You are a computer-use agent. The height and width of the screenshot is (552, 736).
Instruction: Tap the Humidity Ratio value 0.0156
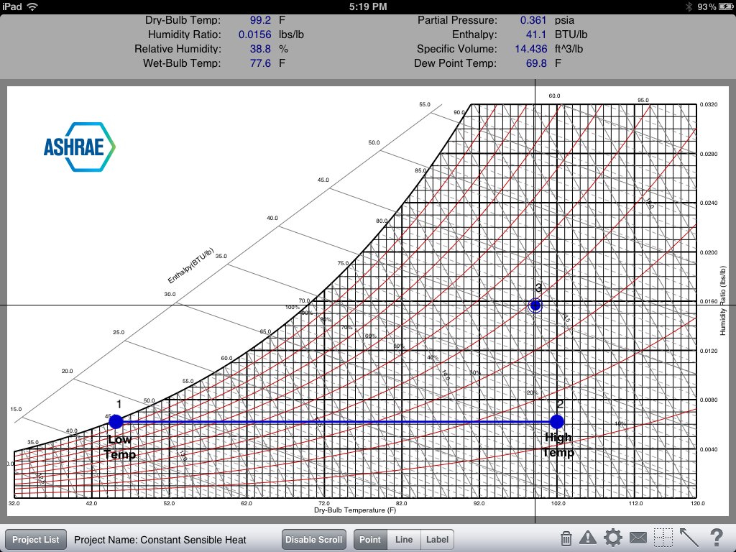coord(254,34)
